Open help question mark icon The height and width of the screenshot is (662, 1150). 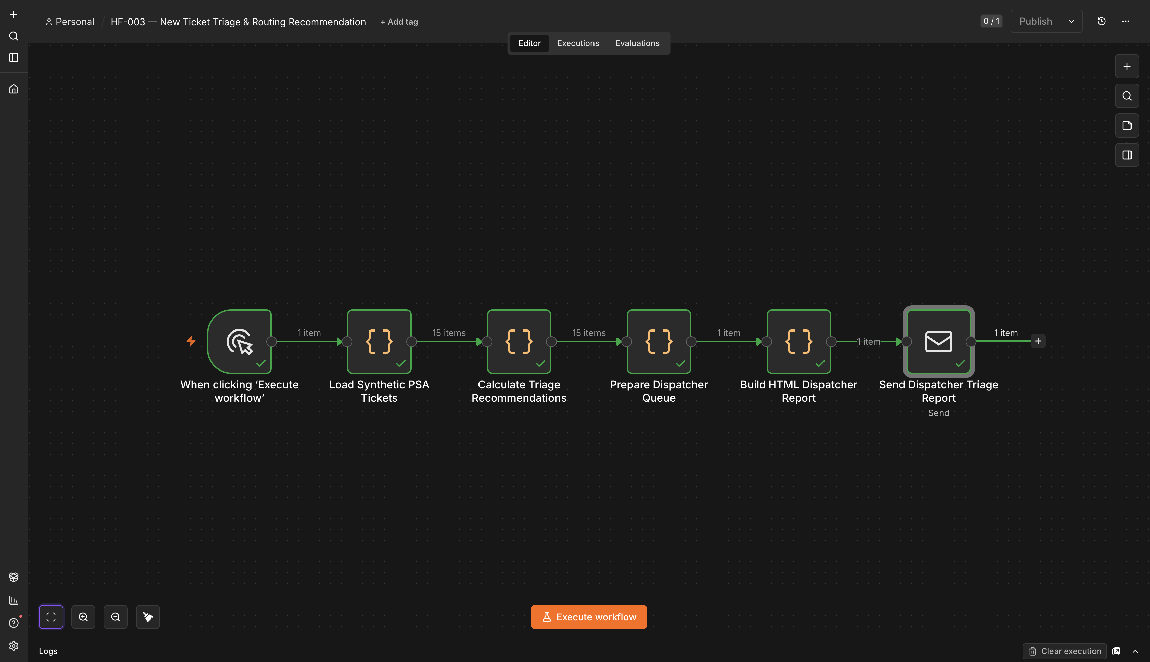[x=14, y=623]
